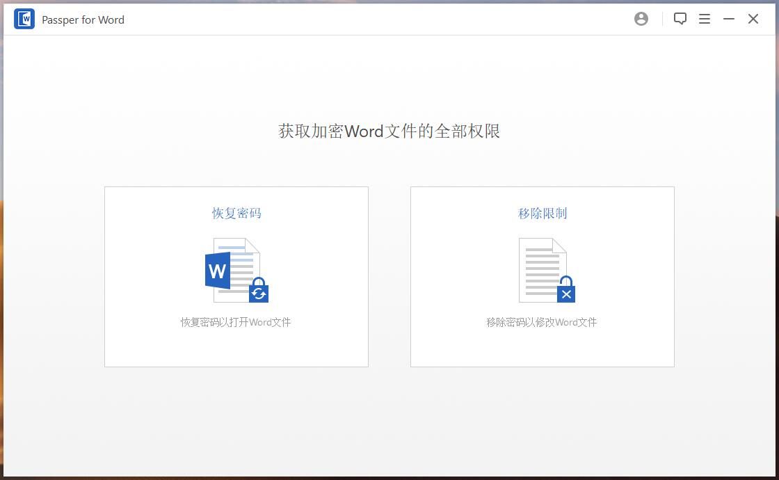Click the blue W Word badge
This screenshot has height=480, width=779.
coord(217,271)
